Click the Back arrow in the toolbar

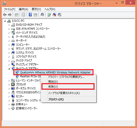tap(5, 15)
